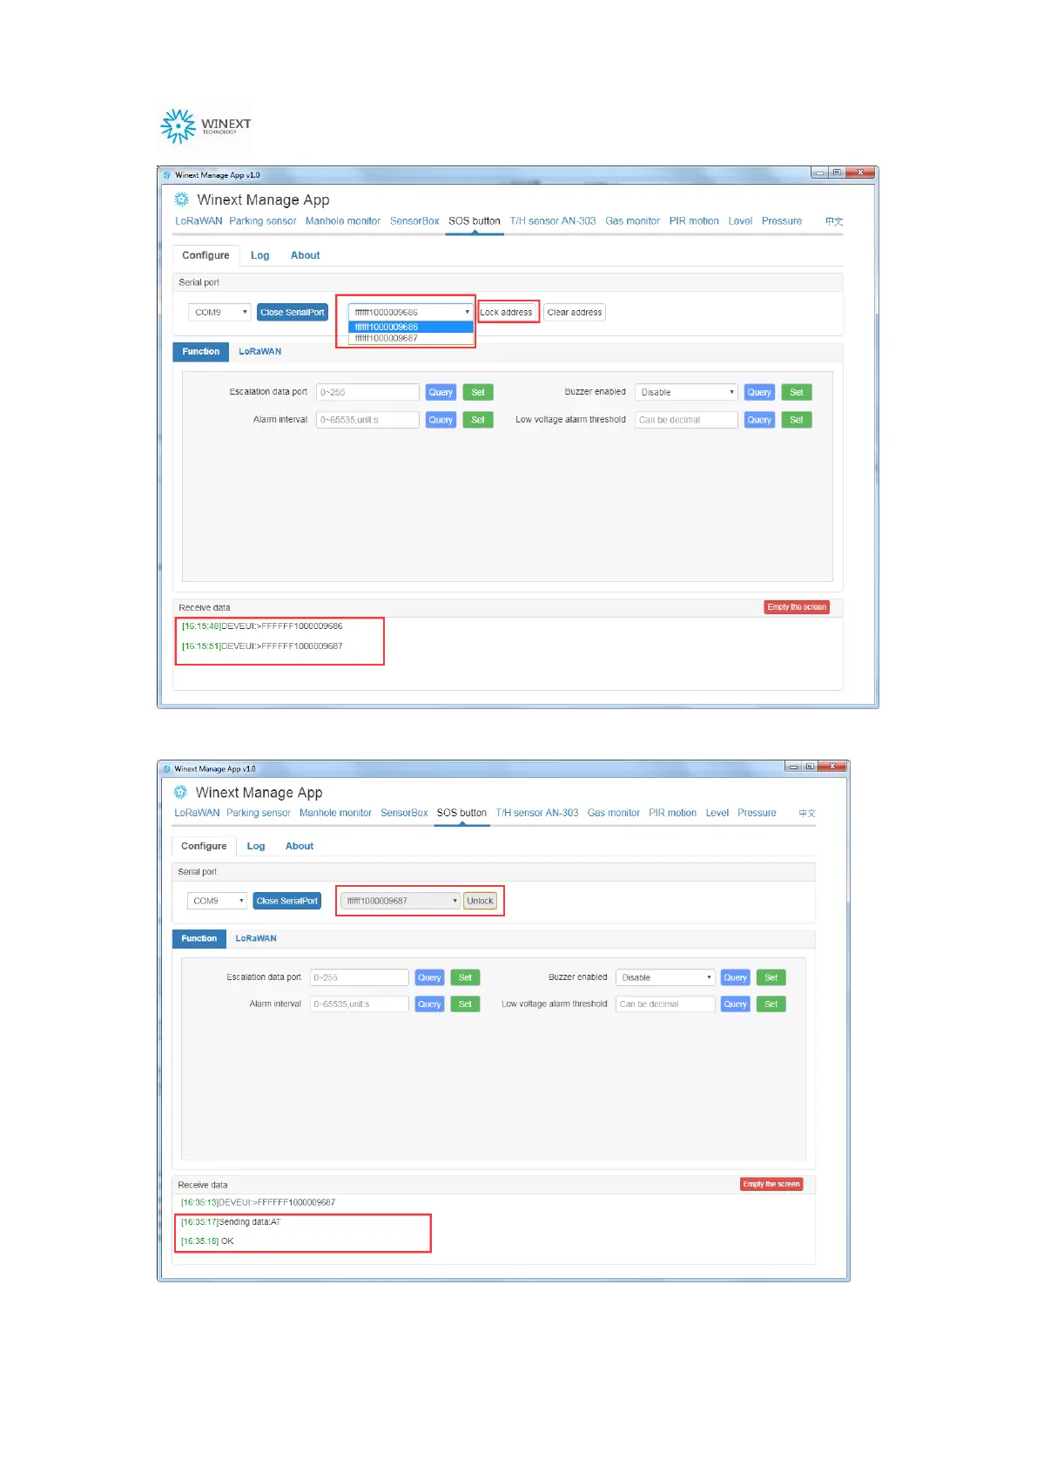The image size is (1037, 1467).
Task: Click Low voltage alarm threshold field, lower window
Action: click(665, 1004)
